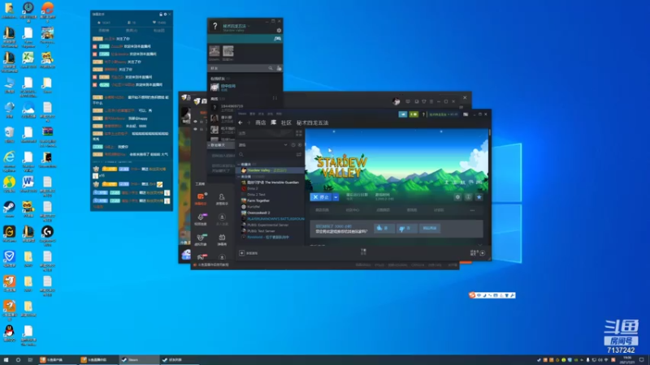Select The Invisible Guardian in the library list
Screen dimensions: 650x365
(270, 182)
